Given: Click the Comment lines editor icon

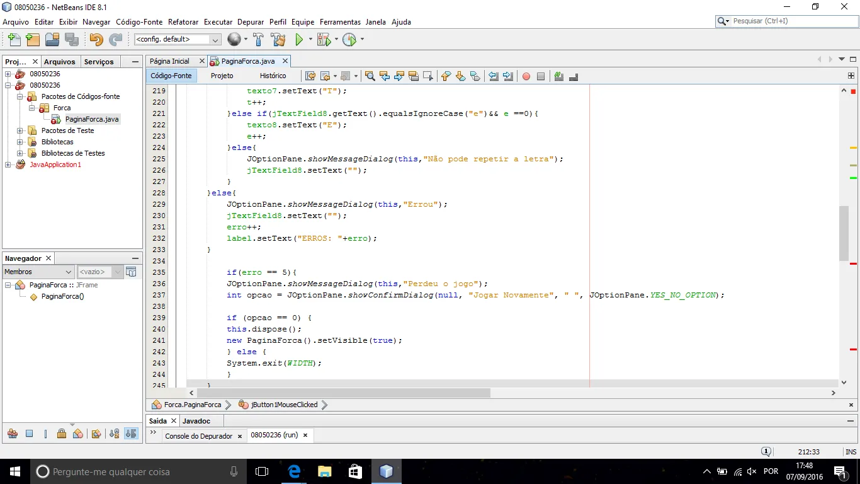Looking at the screenshot, I should point(558,76).
